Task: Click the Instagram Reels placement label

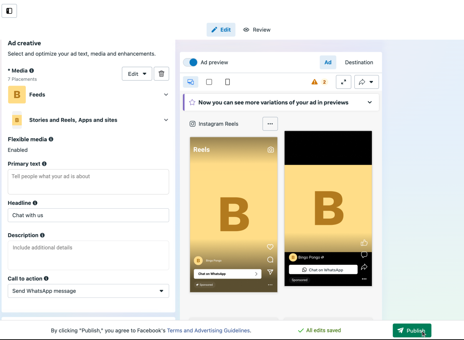Action: click(218, 124)
